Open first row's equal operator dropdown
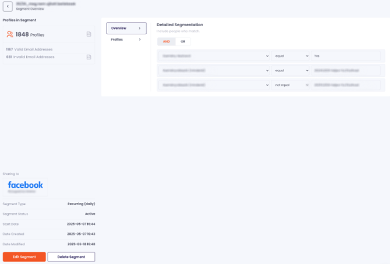The image size is (390, 264). point(291,56)
